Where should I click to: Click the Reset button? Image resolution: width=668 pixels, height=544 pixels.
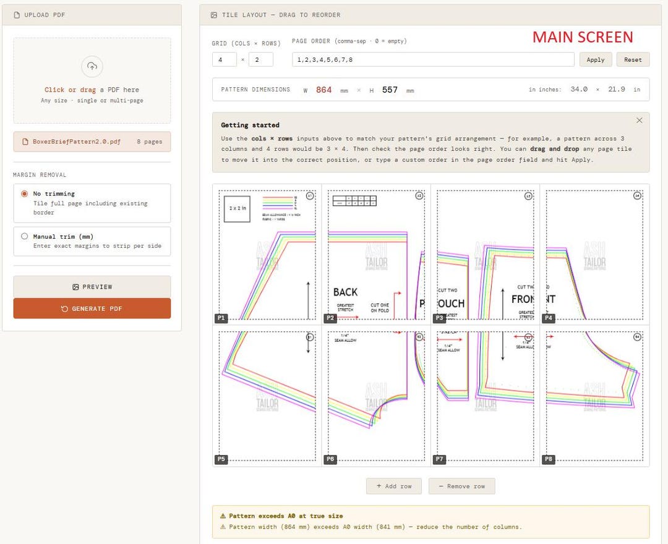[x=633, y=59]
